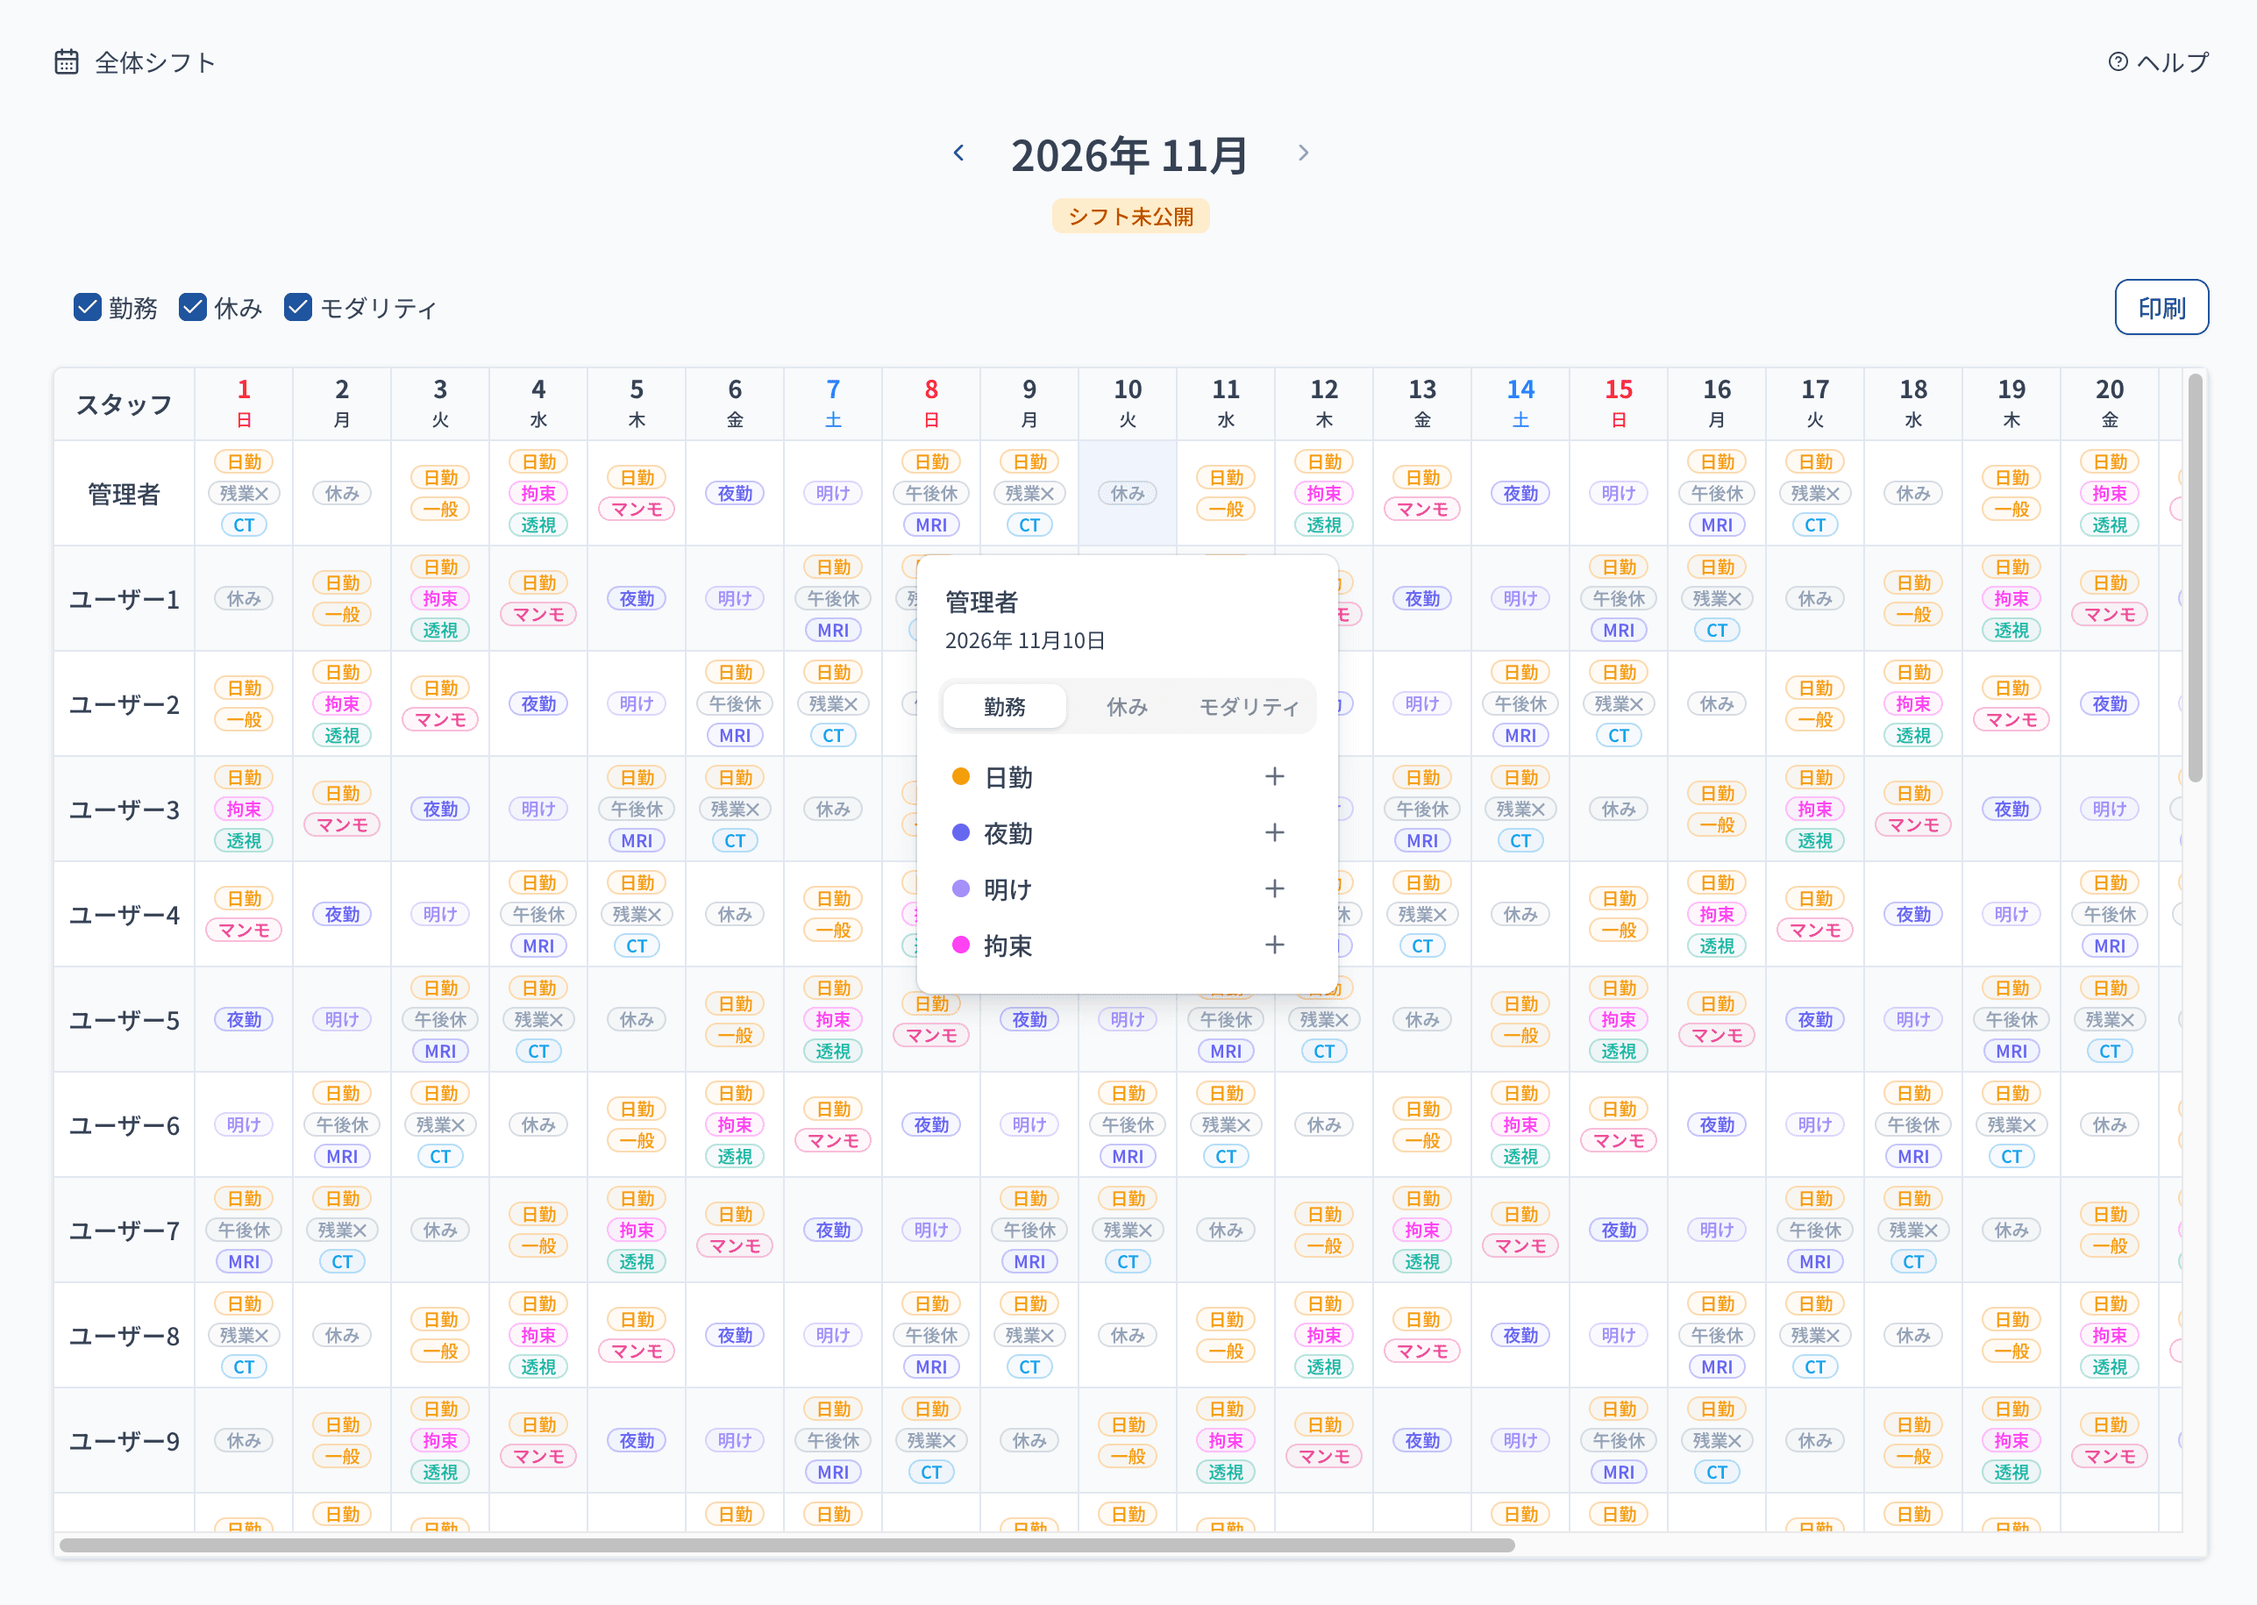Click ユーザー8's 明け badge on the 7th
This screenshot has width=2257, height=1605.
click(x=833, y=1335)
